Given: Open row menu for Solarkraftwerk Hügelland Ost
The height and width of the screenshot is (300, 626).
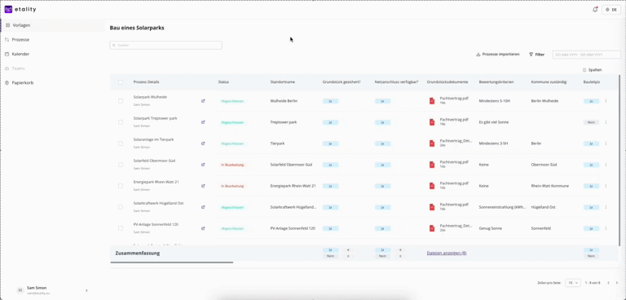Looking at the screenshot, I should tap(606, 207).
